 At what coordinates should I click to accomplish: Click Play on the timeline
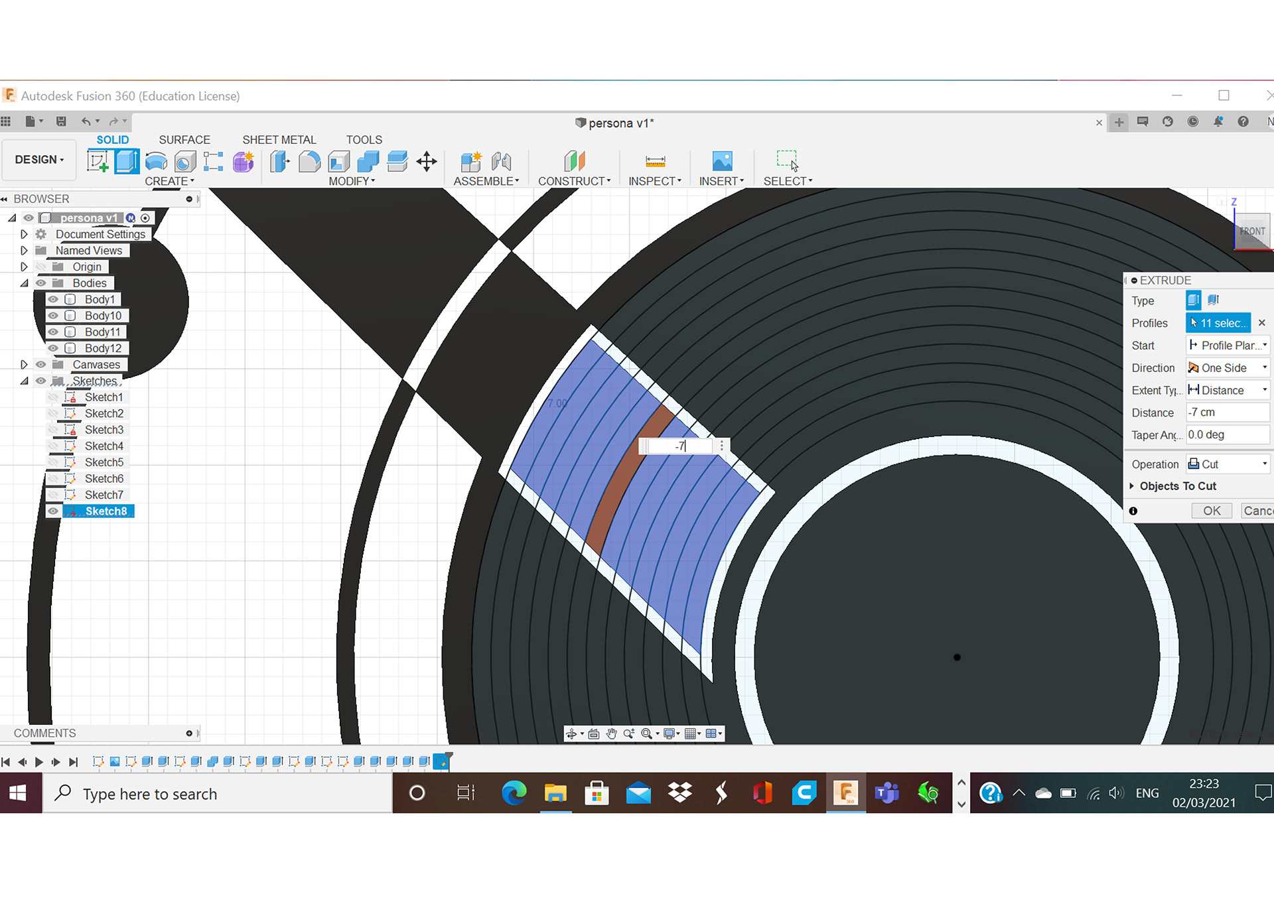click(x=39, y=762)
